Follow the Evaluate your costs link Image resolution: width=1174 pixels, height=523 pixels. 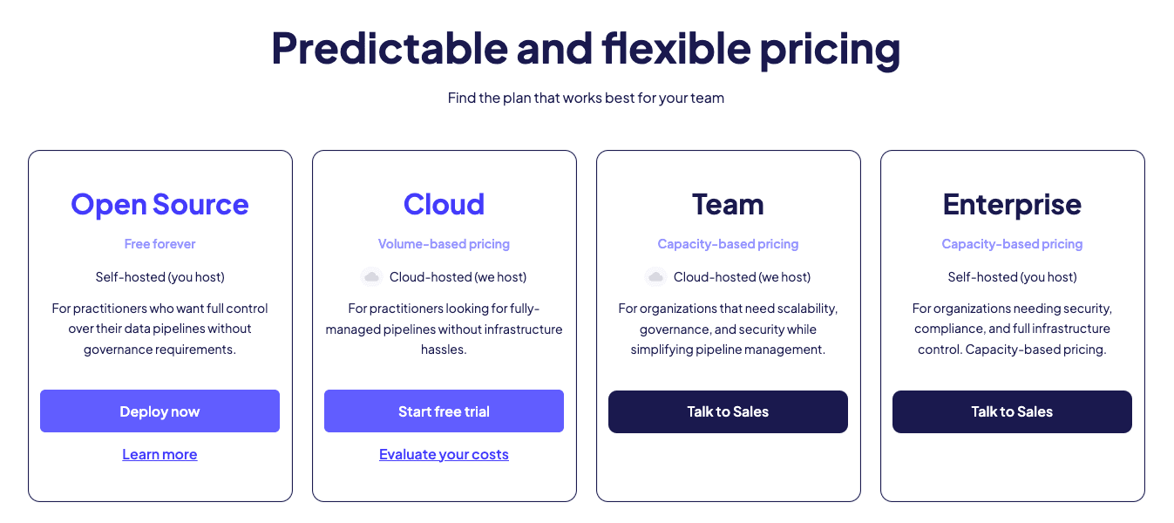444,454
